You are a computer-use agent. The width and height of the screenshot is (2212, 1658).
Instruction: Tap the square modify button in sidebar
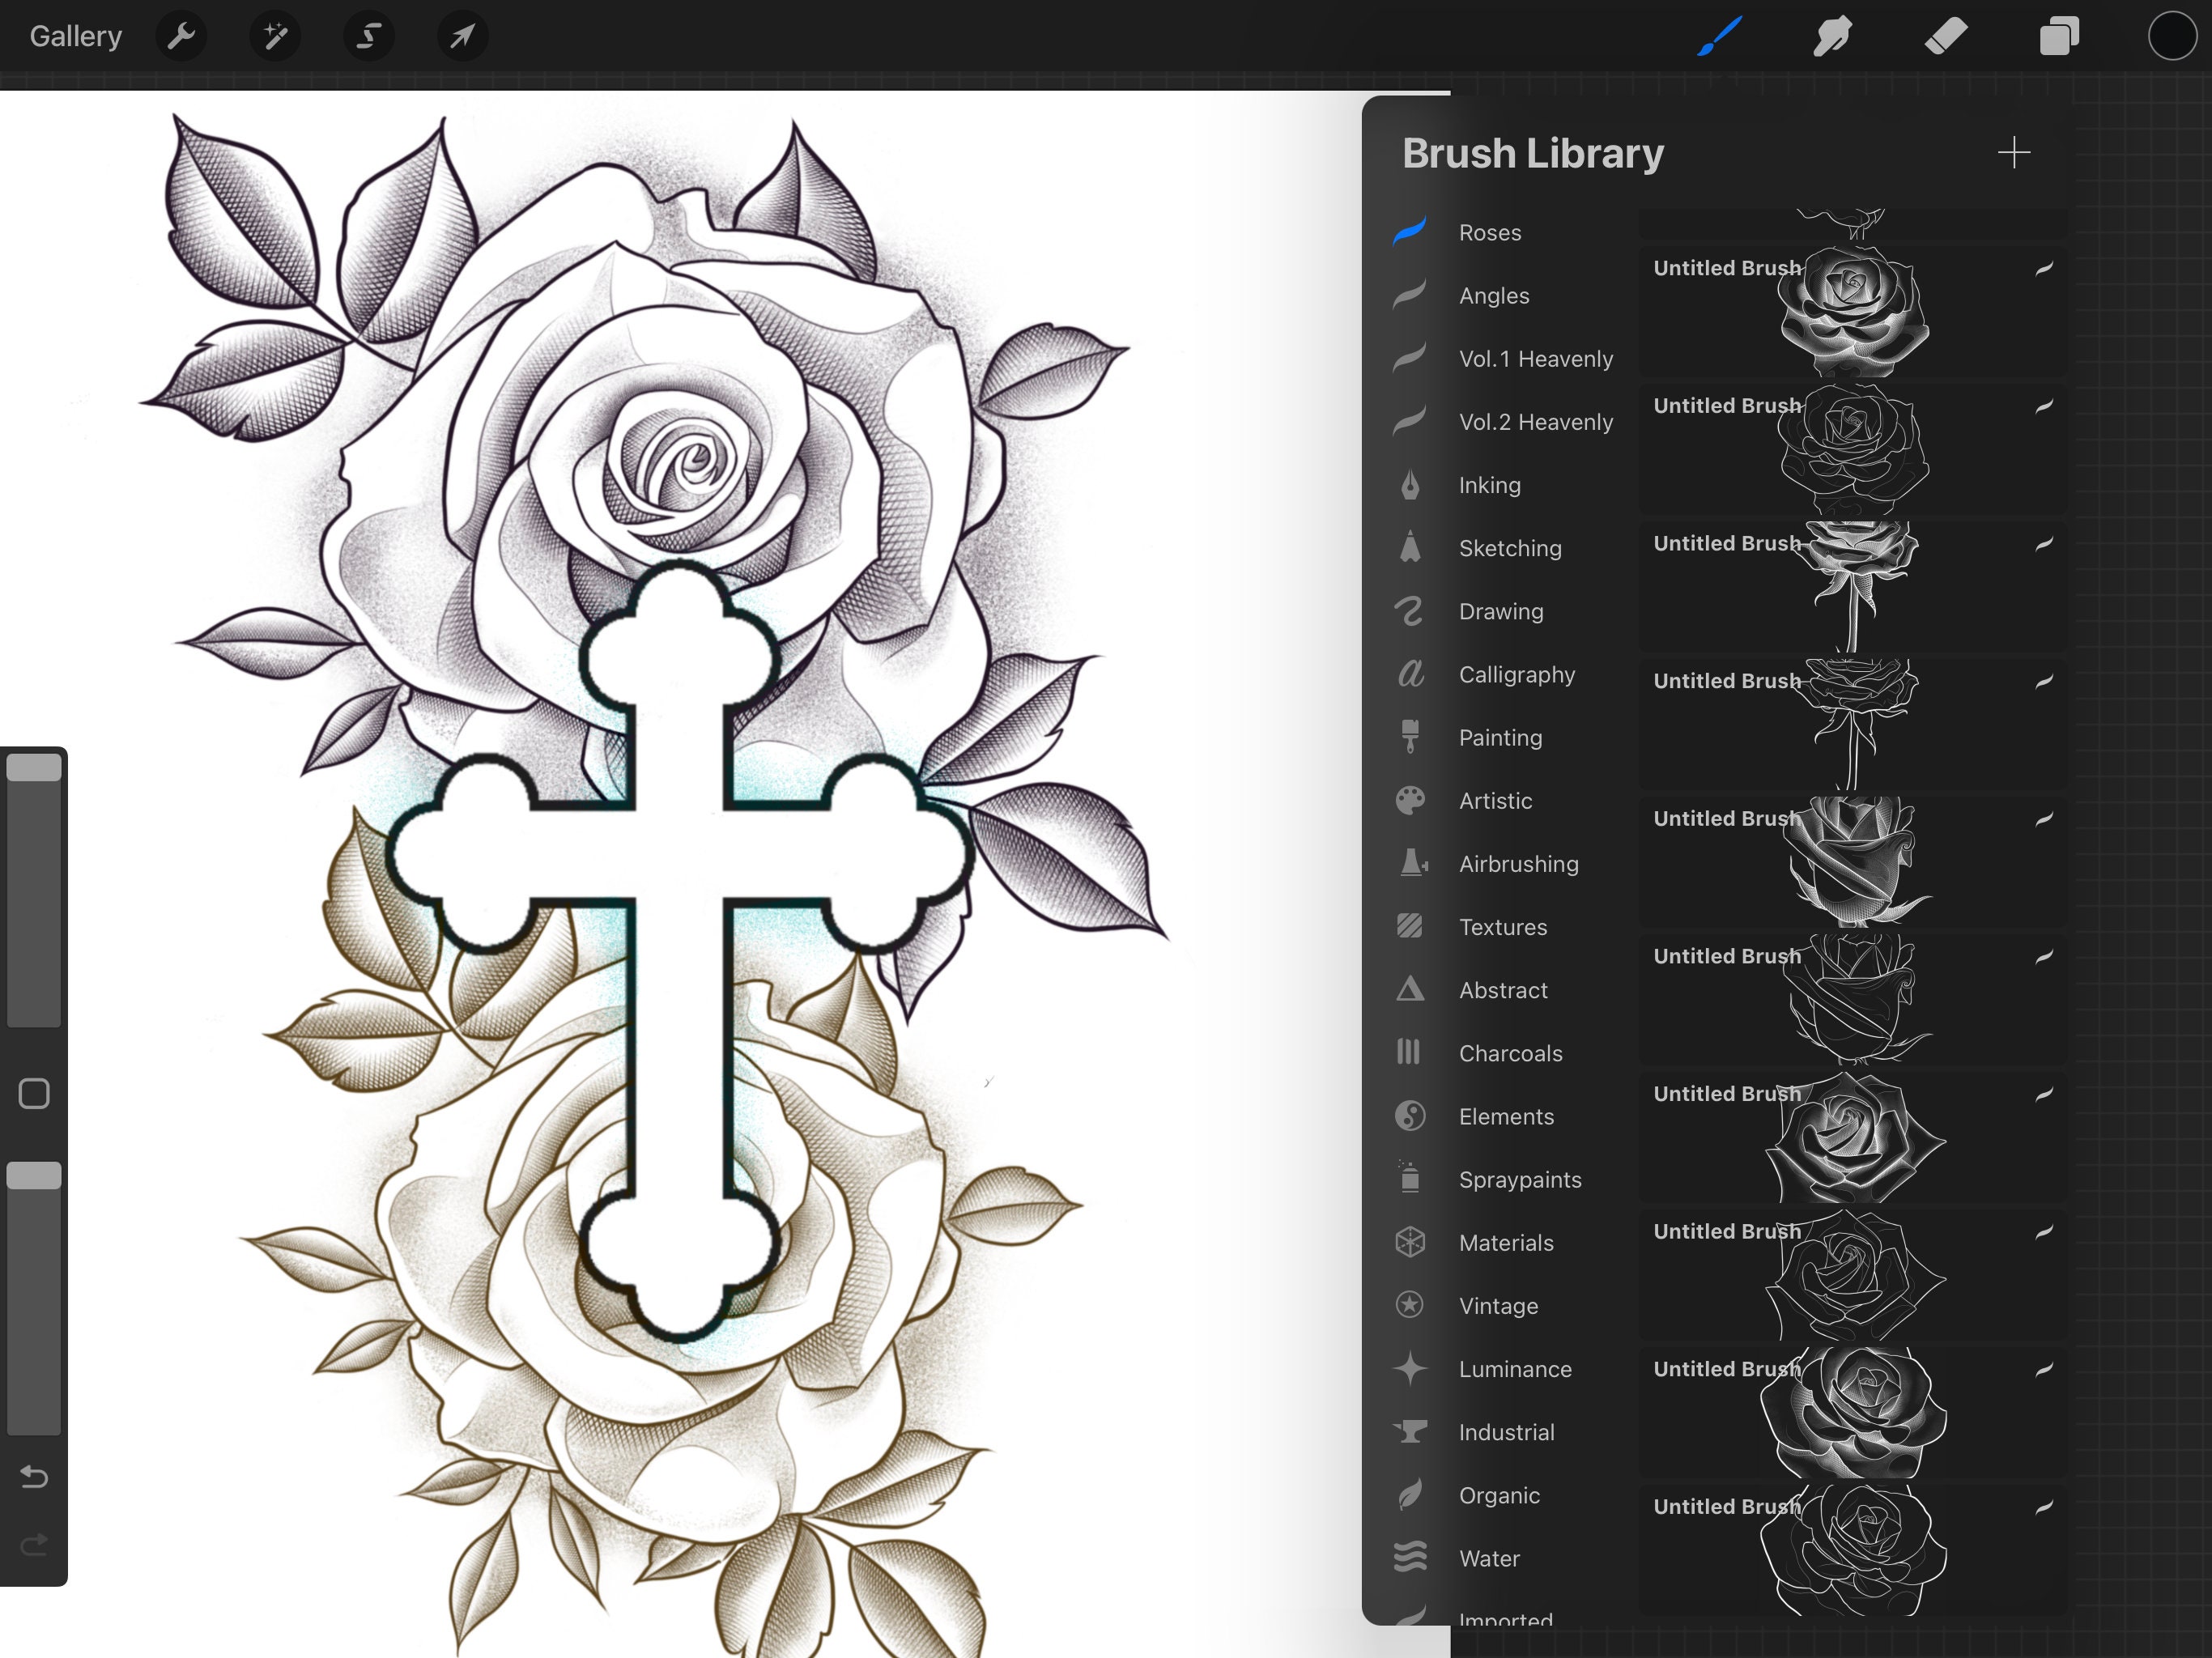click(x=34, y=1093)
